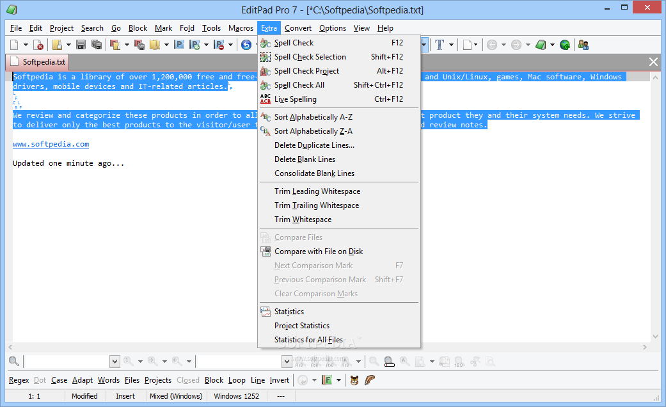Click the blue Undo arrow icon
Viewport: 666px width, 407px height.
point(246,45)
